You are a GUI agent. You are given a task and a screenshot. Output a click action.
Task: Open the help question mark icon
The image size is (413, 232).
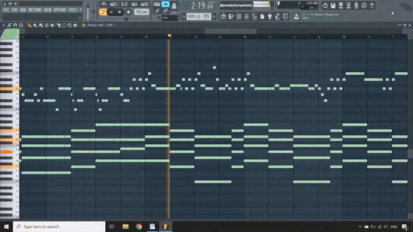coord(372,6)
